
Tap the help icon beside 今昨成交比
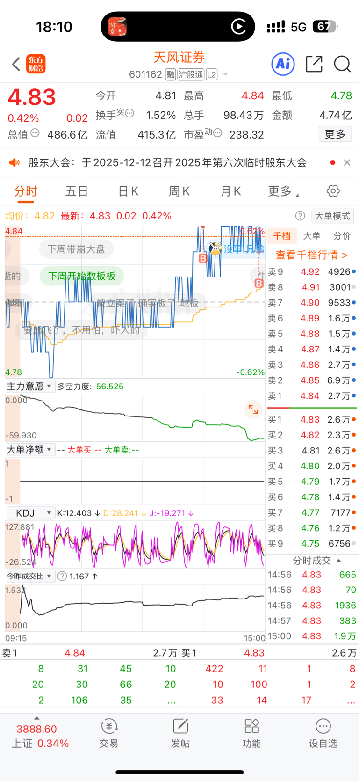(62, 576)
